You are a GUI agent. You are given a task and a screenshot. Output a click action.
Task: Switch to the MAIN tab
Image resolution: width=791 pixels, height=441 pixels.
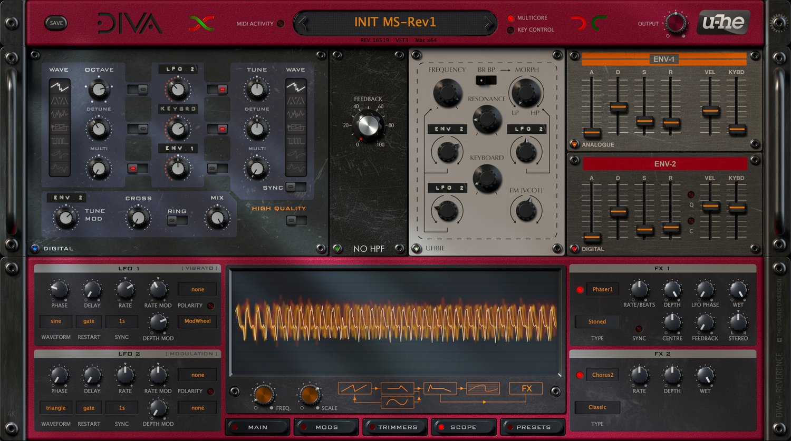(257, 427)
